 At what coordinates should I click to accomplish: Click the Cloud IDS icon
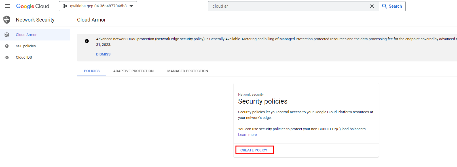7,57
